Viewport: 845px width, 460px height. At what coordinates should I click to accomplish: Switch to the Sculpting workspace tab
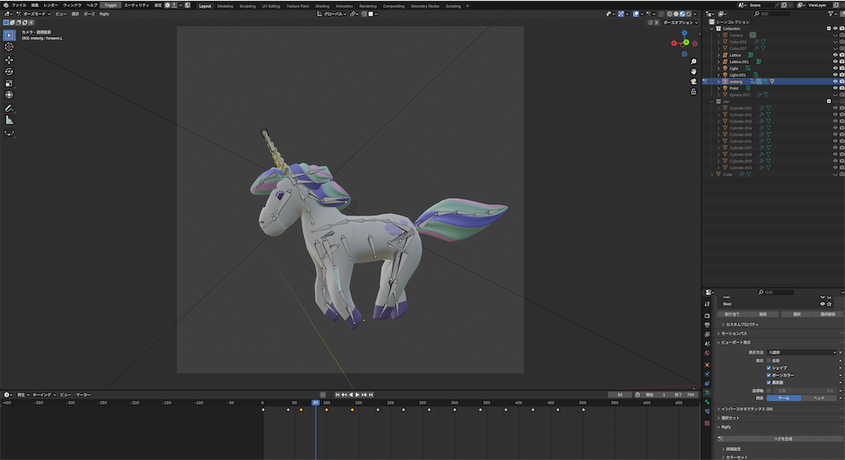(x=248, y=6)
